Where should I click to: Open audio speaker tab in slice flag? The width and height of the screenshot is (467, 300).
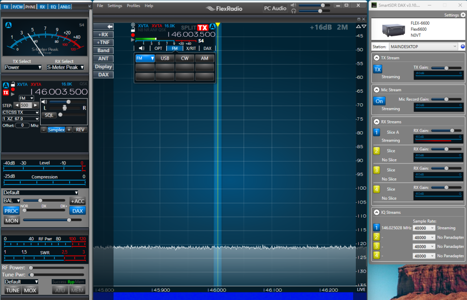tap(142, 48)
